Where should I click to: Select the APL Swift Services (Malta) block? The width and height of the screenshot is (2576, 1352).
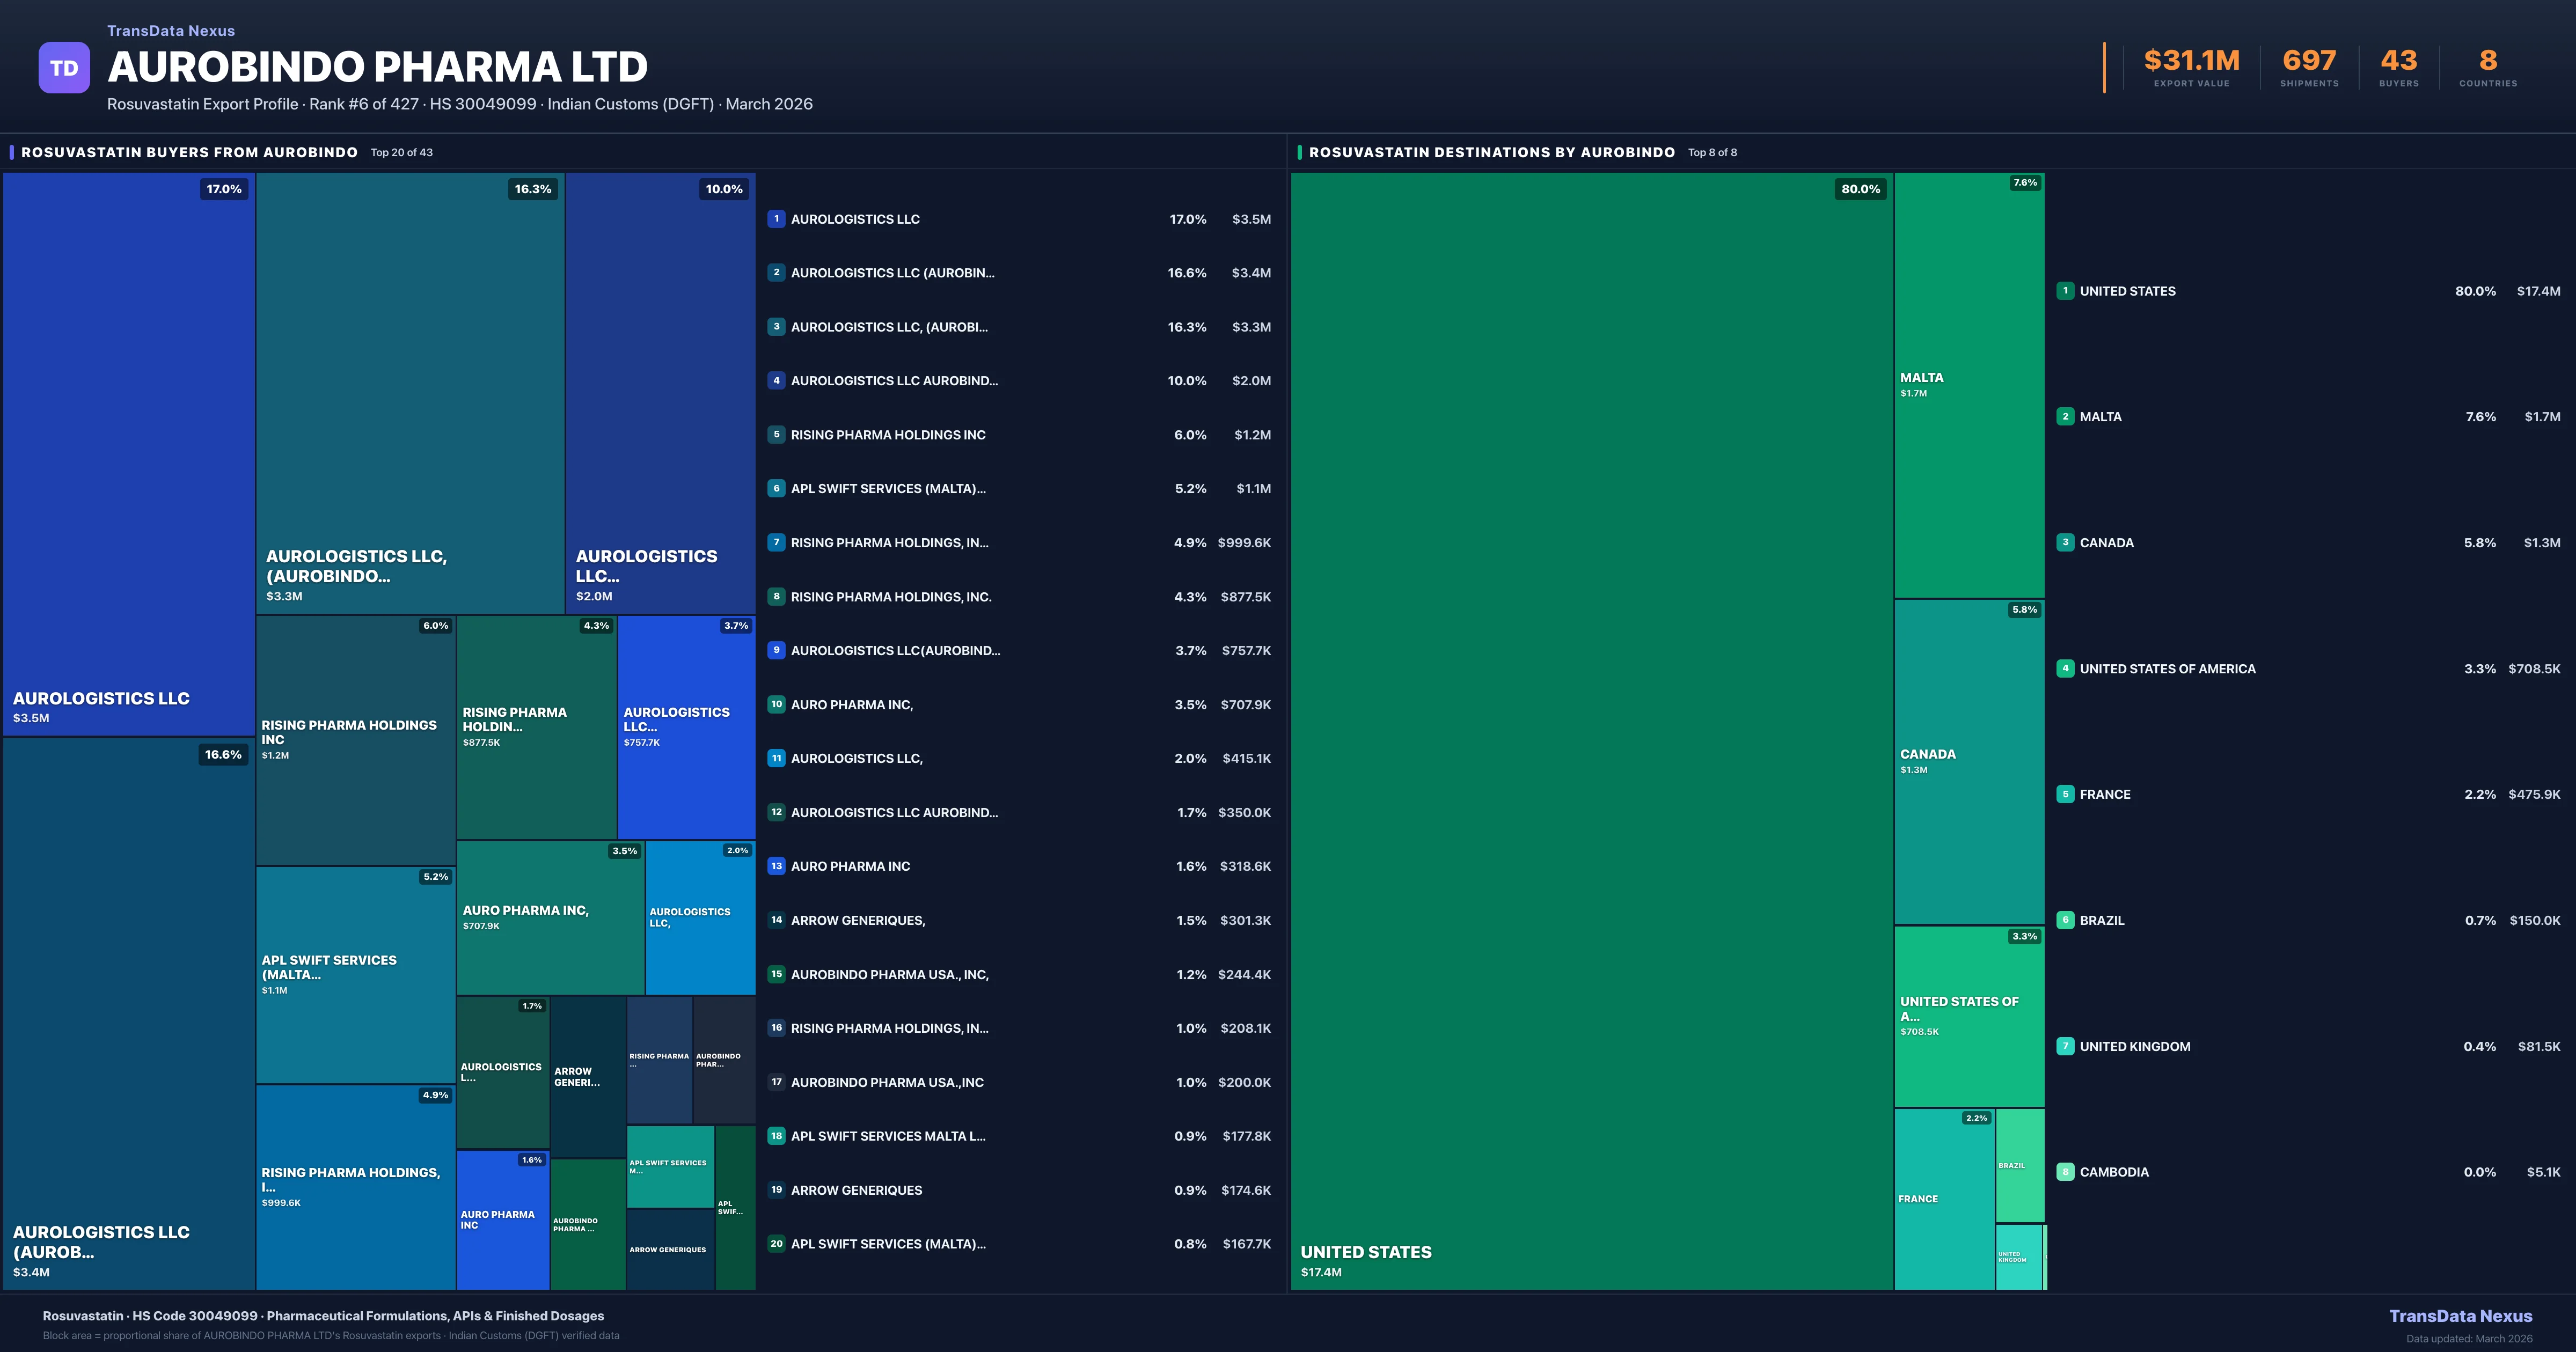coord(355,974)
